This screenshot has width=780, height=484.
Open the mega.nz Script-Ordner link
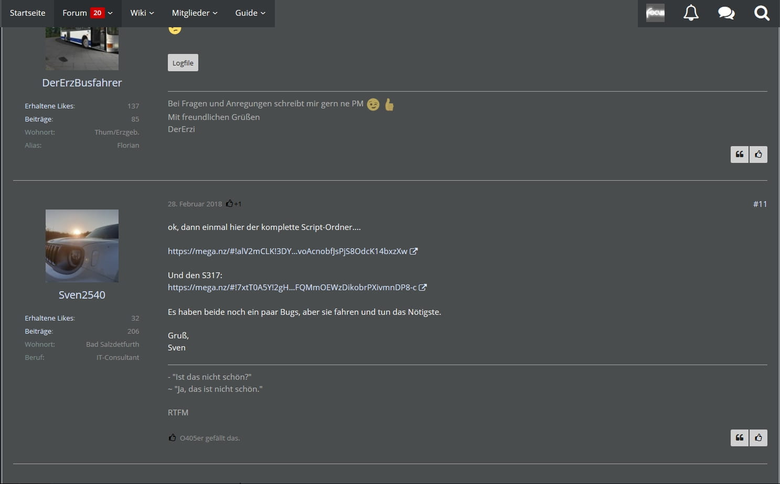pos(287,251)
